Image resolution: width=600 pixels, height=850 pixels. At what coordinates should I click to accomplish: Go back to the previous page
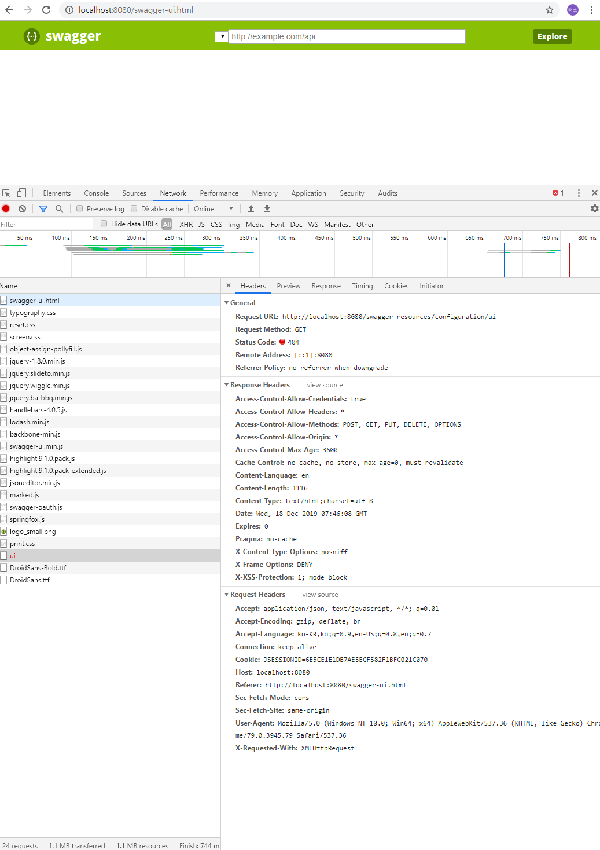[x=9, y=10]
